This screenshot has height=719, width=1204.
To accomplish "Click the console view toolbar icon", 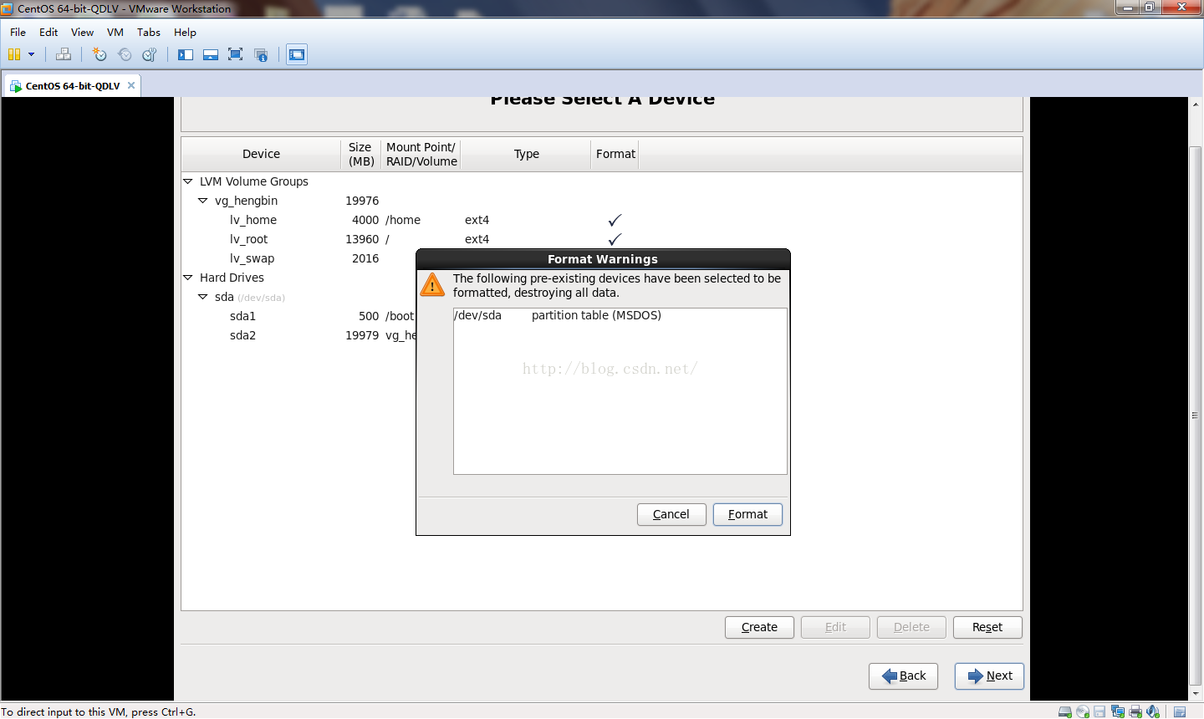I will (x=297, y=54).
